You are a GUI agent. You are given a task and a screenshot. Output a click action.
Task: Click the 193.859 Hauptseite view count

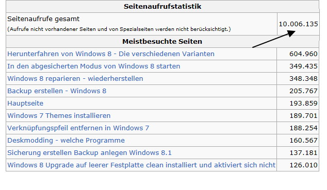point(303,103)
